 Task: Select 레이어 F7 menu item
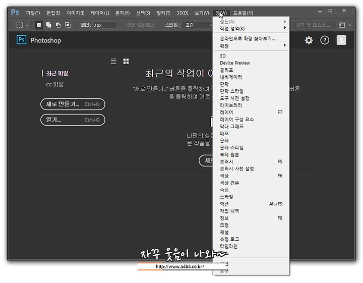point(251,112)
